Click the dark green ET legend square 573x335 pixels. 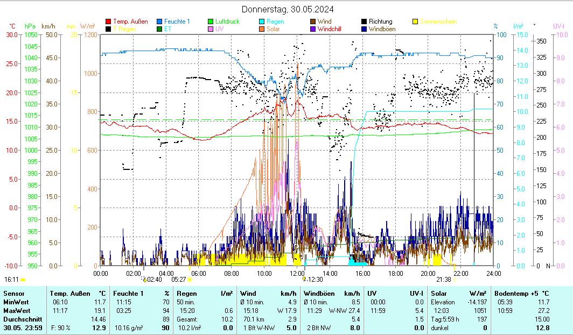coord(160,29)
